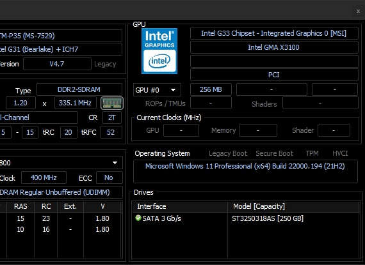Click the Shaders count field
The width and height of the screenshot is (365, 265).
click(320, 103)
